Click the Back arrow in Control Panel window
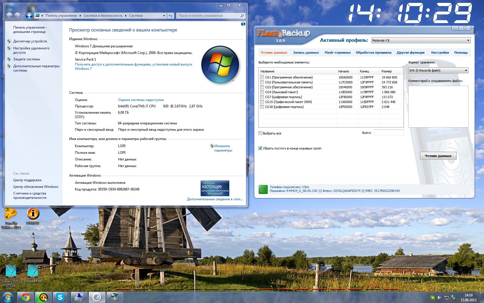 point(10,16)
